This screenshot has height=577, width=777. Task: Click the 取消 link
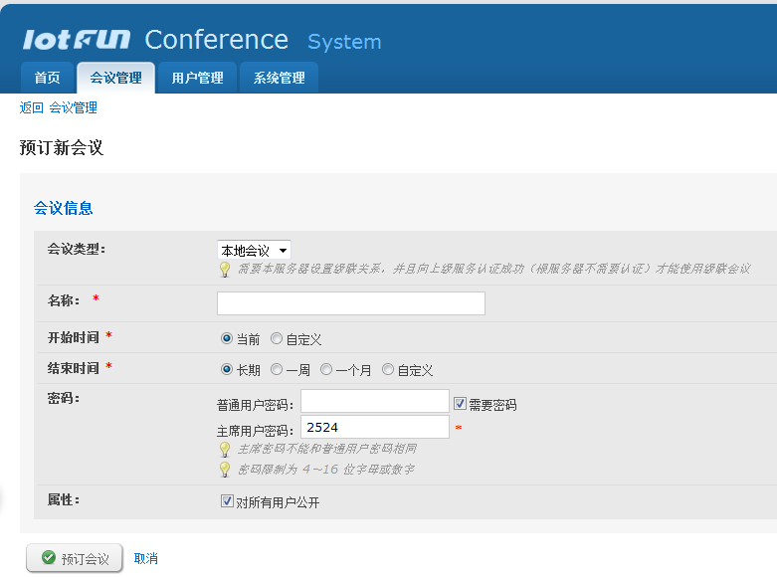[x=145, y=559]
